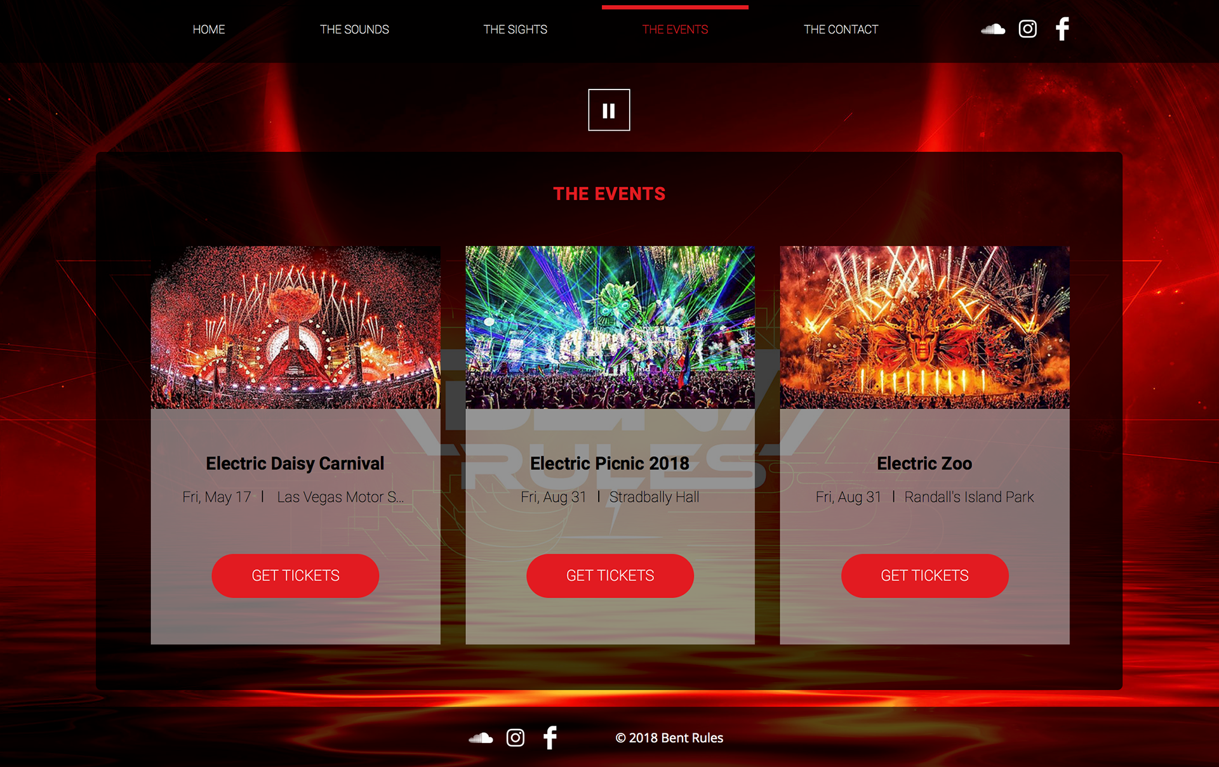Select THE EVENTS nav item
Image resolution: width=1219 pixels, height=767 pixels.
click(x=675, y=30)
